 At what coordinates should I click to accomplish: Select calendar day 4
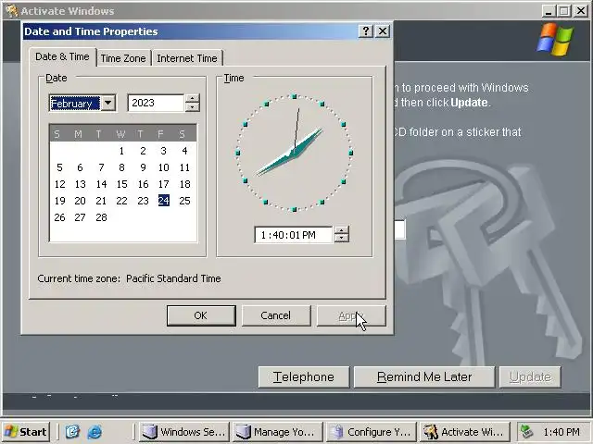184,151
